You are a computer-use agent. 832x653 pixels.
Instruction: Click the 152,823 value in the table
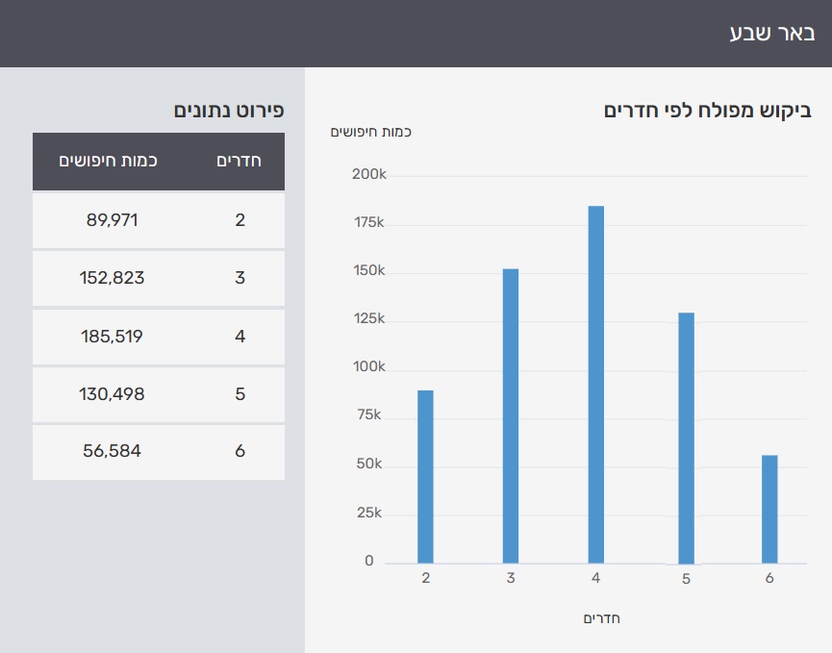tap(113, 278)
